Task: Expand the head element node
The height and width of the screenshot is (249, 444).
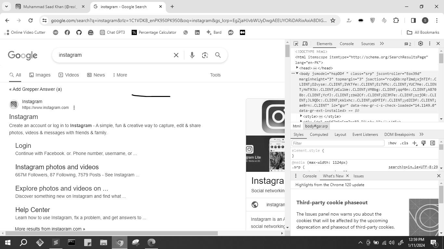Action: tap(297, 68)
